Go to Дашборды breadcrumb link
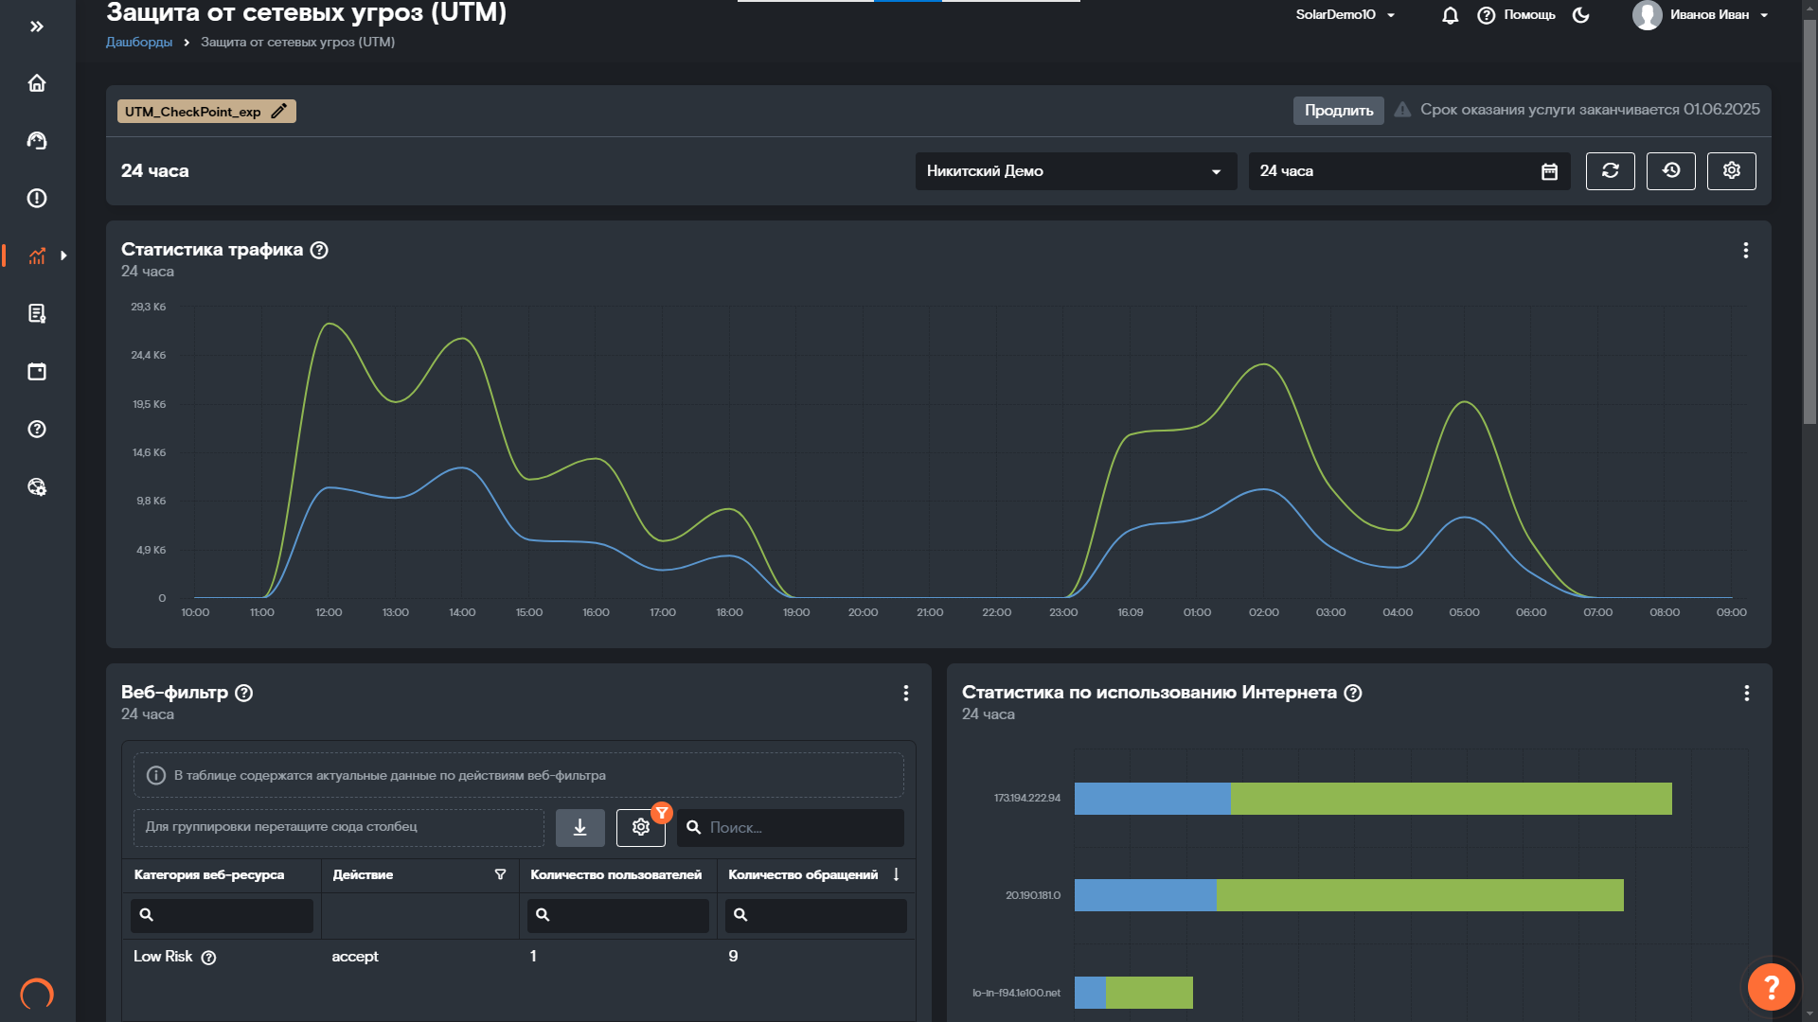Viewport: 1818px width, 1022px height. [139, 43]
